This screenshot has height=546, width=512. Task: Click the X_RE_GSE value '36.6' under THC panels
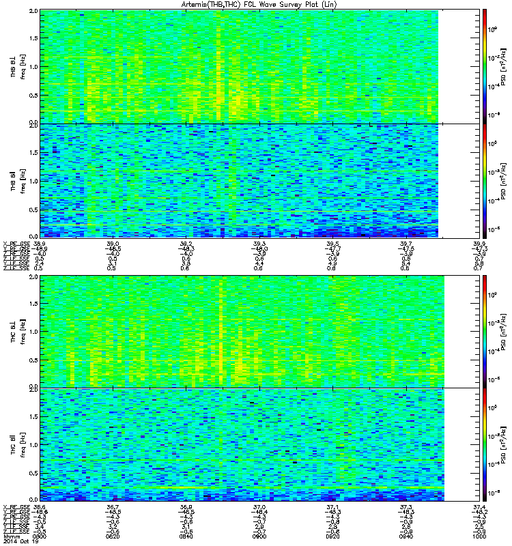40,507
